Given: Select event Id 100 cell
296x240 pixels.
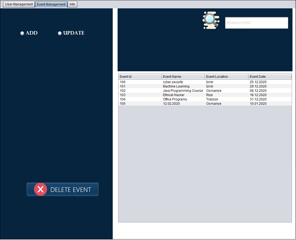Looking at the screenshot, I should (x=140, y=82).
